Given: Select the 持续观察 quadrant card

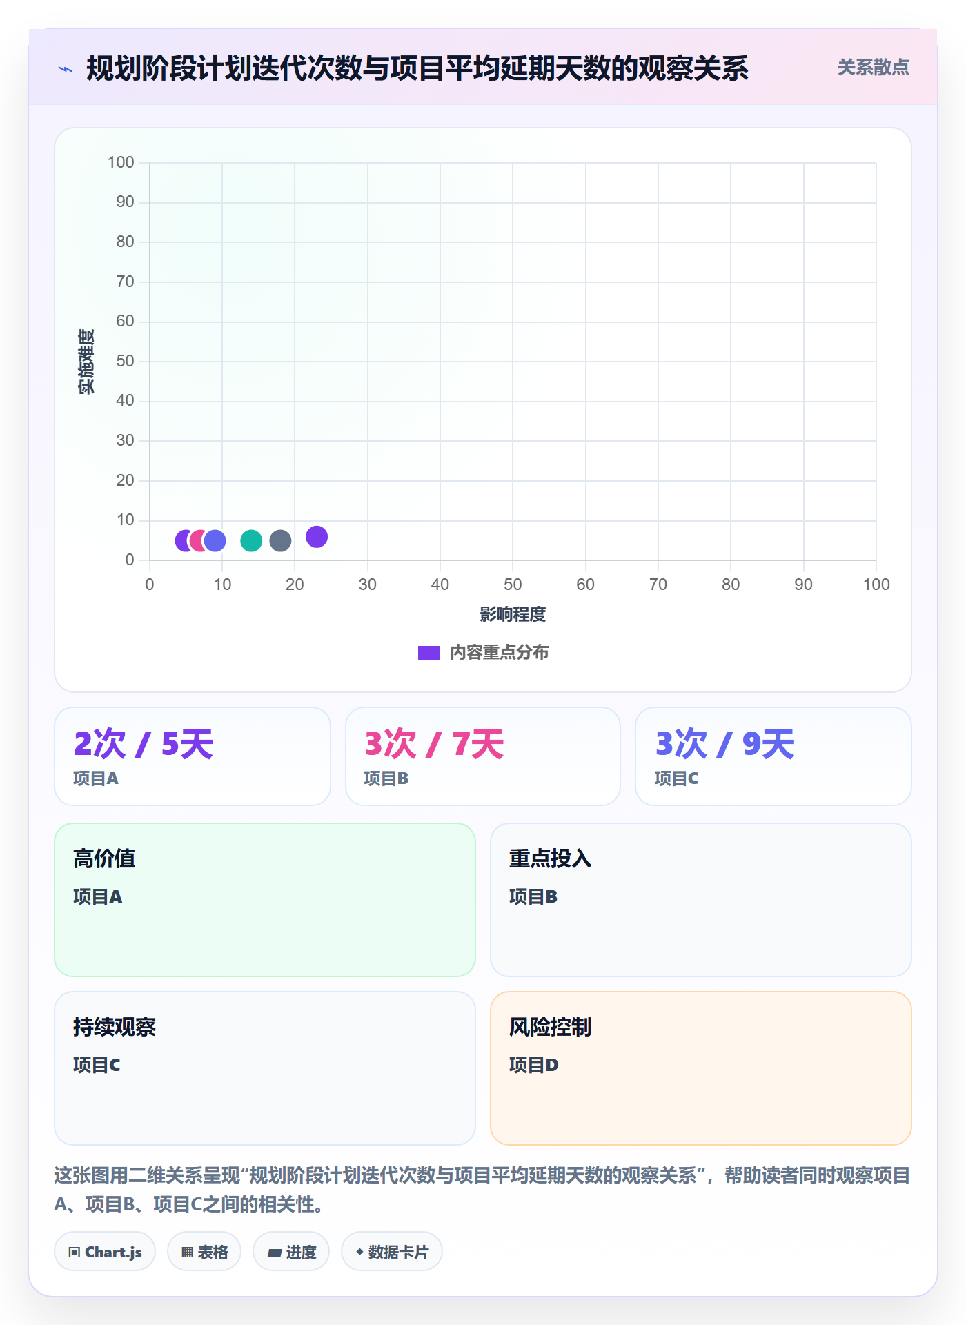Looking at the screenshot, I should pos(265,1068).
